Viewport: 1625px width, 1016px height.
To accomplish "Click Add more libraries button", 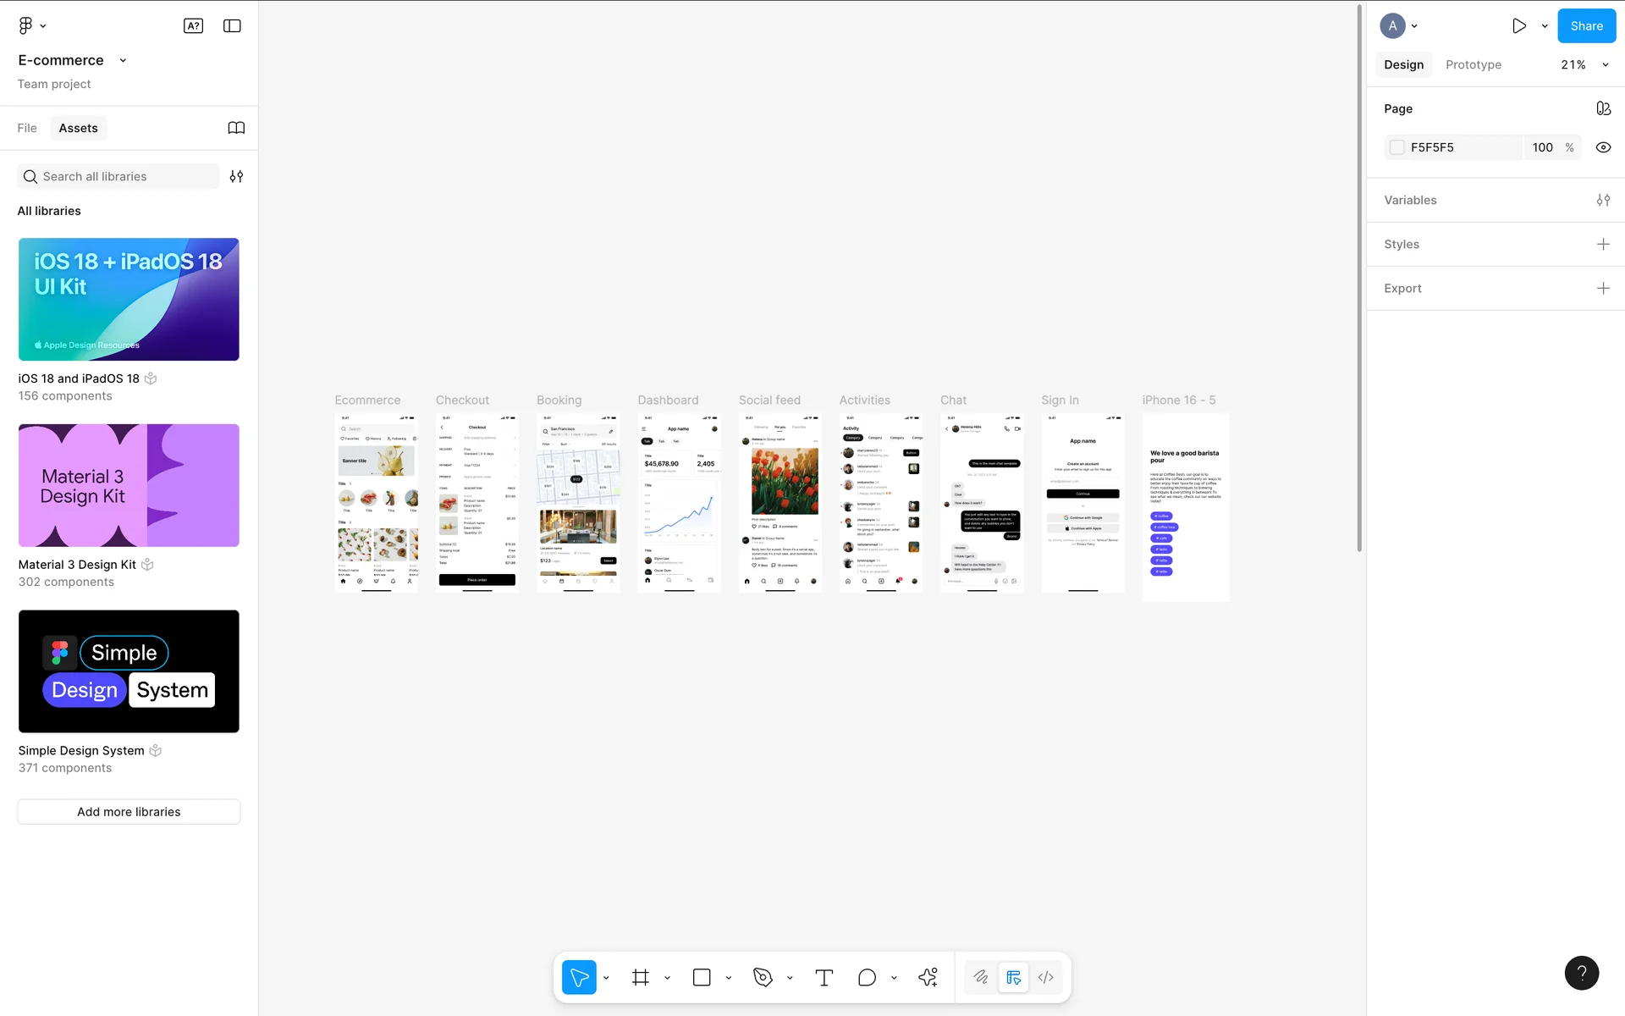I will [x=129, y=811].
